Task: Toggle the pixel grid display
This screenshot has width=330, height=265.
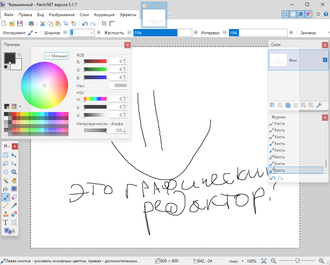Action: tap(104, 23)
